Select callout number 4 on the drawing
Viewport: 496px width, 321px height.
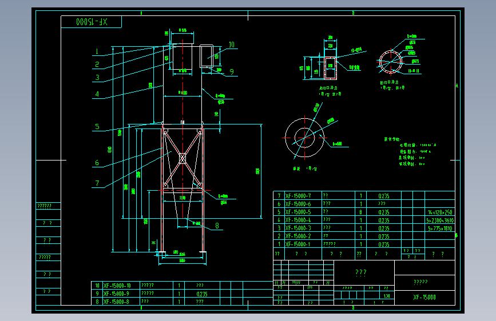pyautogui.click(x=97, y=94)
